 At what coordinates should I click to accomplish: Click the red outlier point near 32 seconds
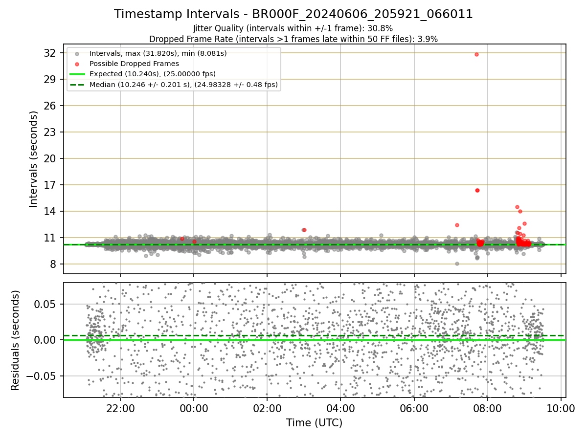476,54
